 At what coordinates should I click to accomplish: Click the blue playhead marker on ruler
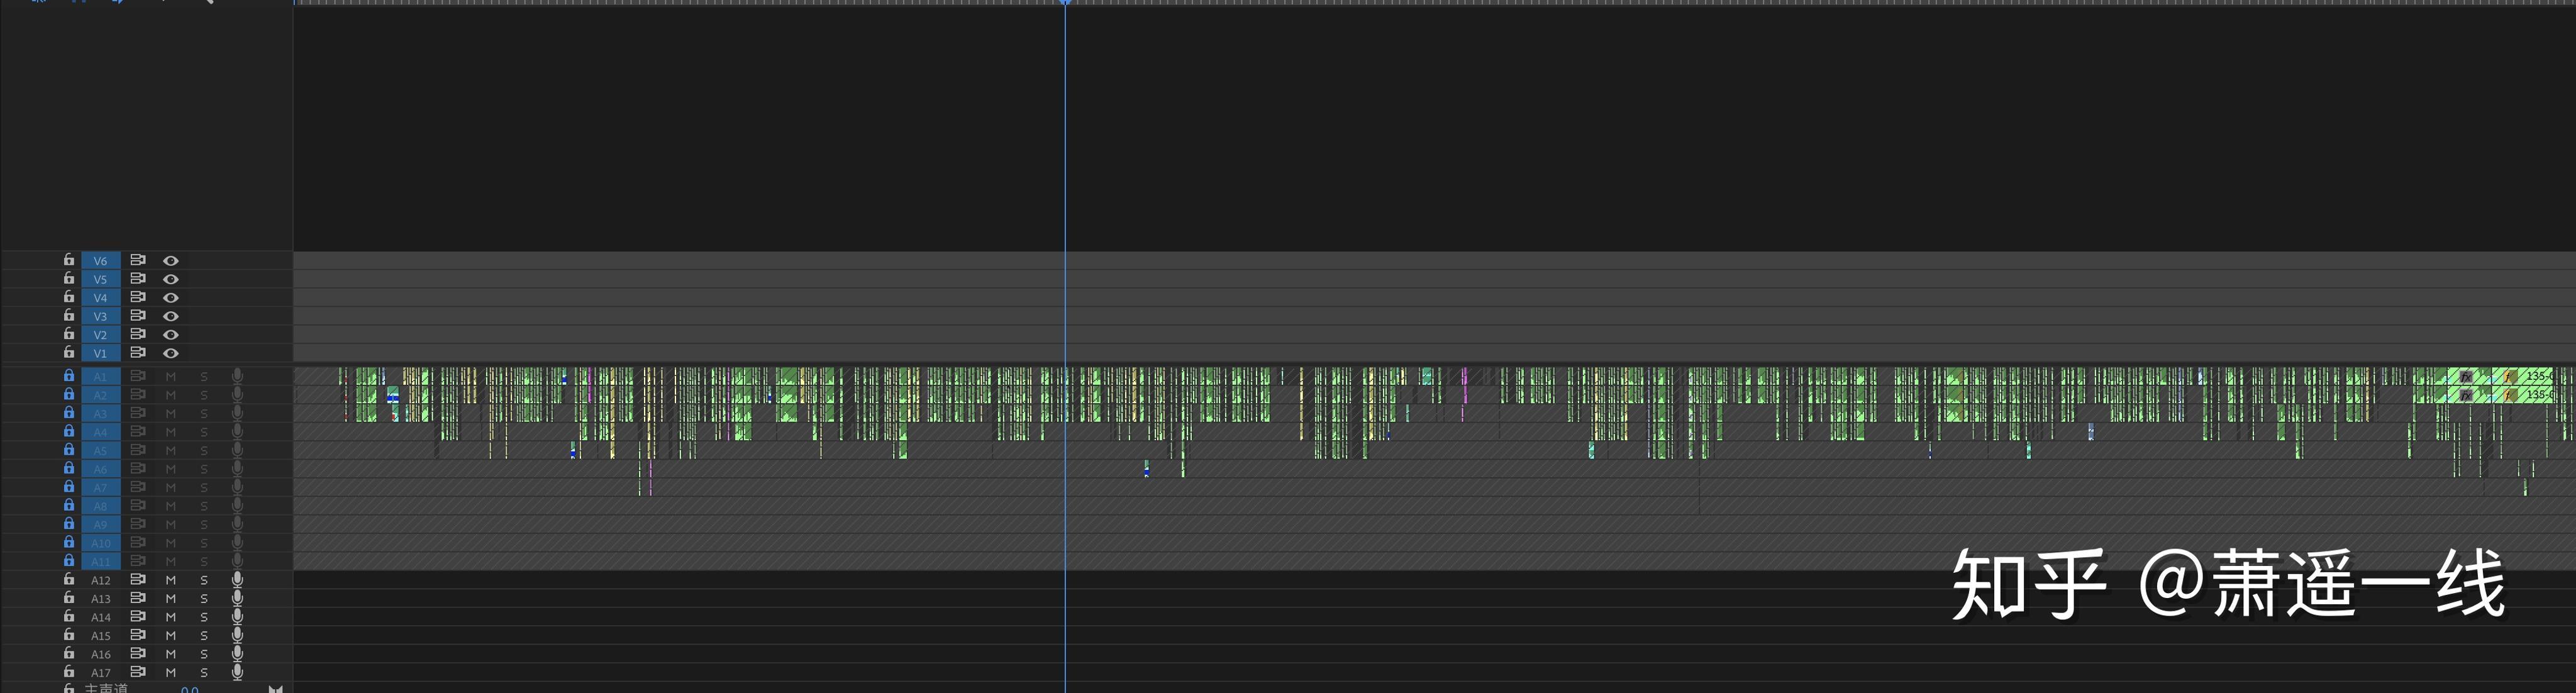[1066, 3]
